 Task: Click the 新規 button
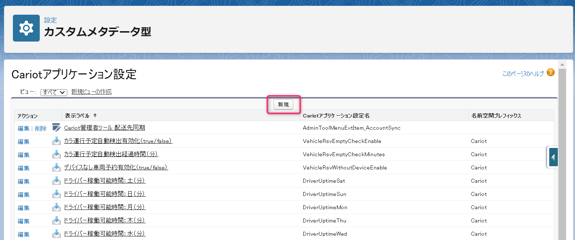(x=283, y=105)
